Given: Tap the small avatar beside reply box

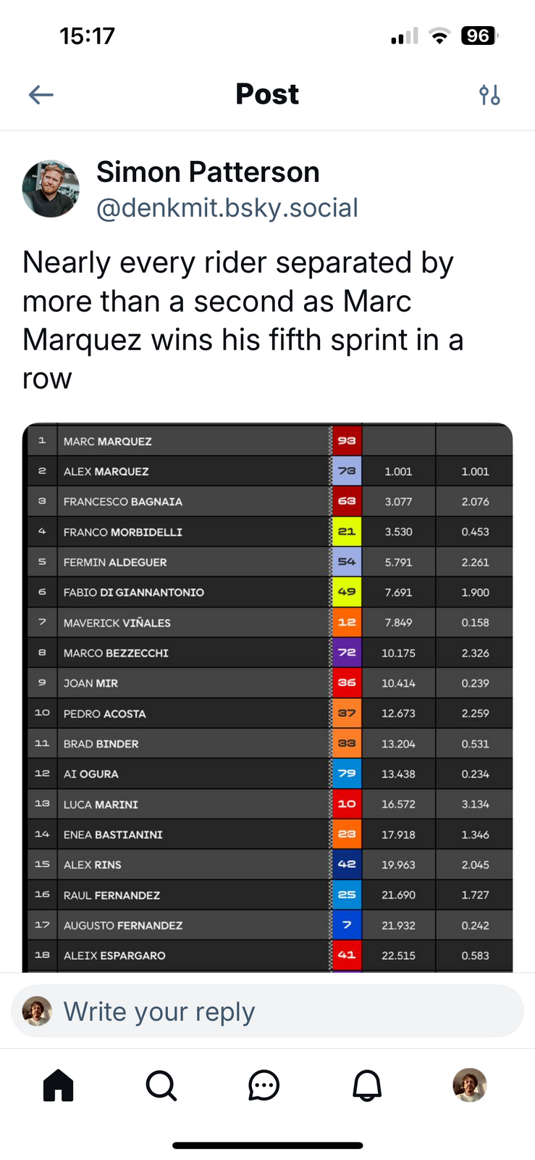Looking at the screenshot, I should coord(37,1011).
